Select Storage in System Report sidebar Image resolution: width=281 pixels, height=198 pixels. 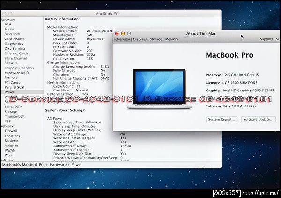(11, 112)
